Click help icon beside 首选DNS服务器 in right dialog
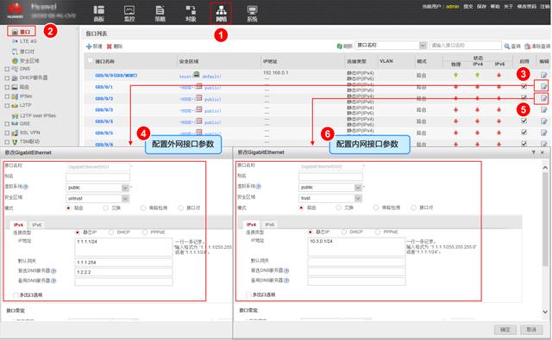 (286, 270)
